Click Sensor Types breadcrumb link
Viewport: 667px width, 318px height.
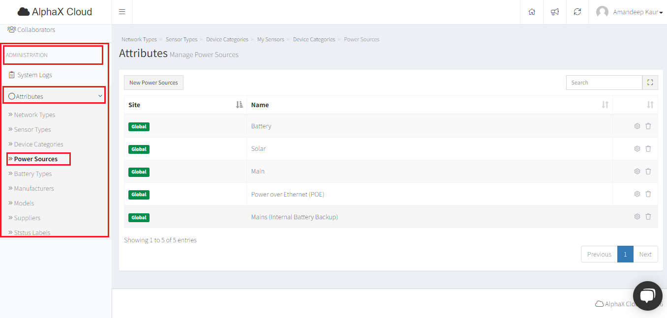[x=182, y=39]
